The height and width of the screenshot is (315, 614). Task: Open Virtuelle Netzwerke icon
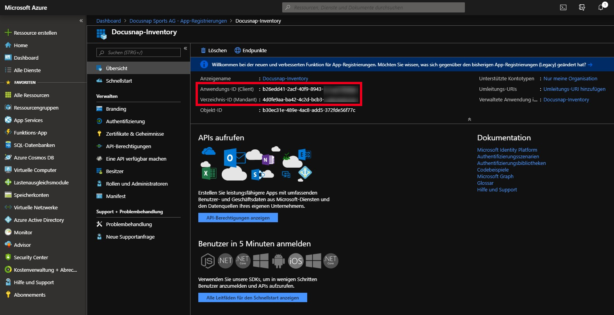tap(8, 207)
